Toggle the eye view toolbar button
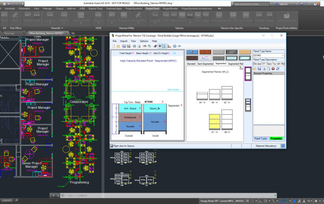Viewport: 324px width, 204px height. click(x=160, y=46)
